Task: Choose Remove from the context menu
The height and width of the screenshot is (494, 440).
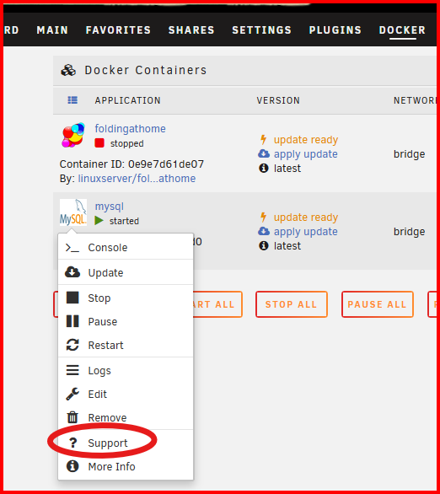Action: coord(126,417)
